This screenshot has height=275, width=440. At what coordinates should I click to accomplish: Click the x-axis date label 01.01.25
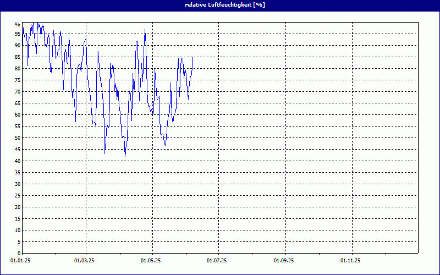(20, 261)
